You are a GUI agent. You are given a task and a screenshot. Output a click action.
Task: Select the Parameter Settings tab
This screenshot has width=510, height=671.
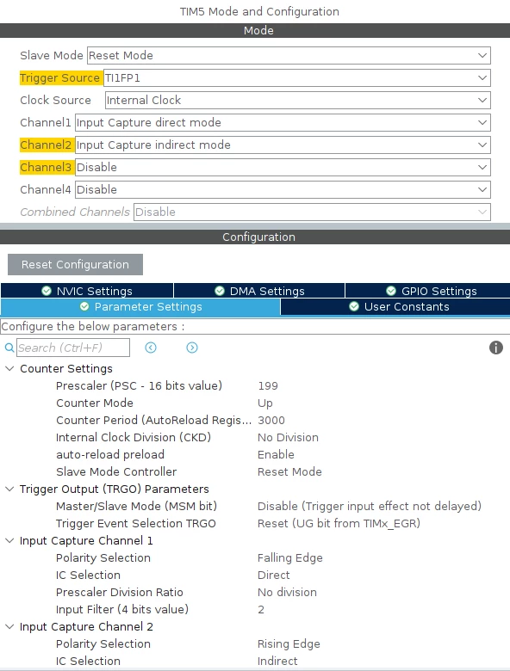[x=140, y=307]
